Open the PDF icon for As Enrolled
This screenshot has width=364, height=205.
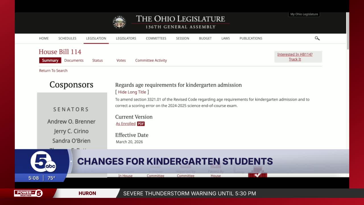pos(141,124)
